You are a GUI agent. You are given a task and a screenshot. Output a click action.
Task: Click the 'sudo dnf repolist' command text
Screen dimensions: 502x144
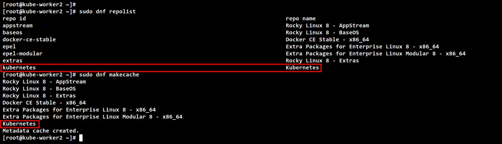pos(107,11)
